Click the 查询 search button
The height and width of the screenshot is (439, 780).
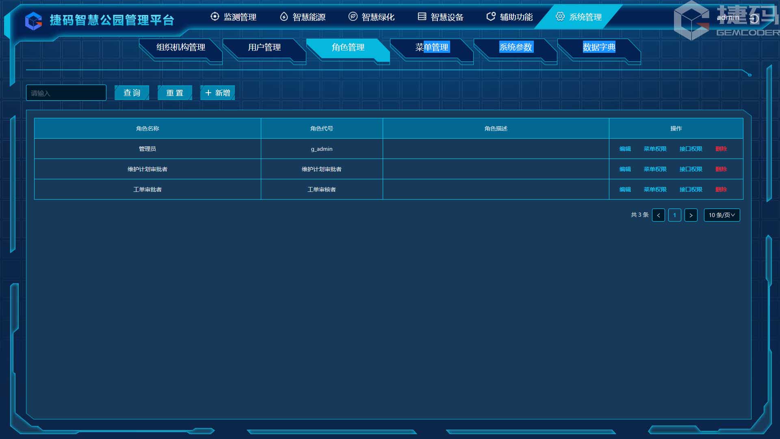[x=132, y=93]
